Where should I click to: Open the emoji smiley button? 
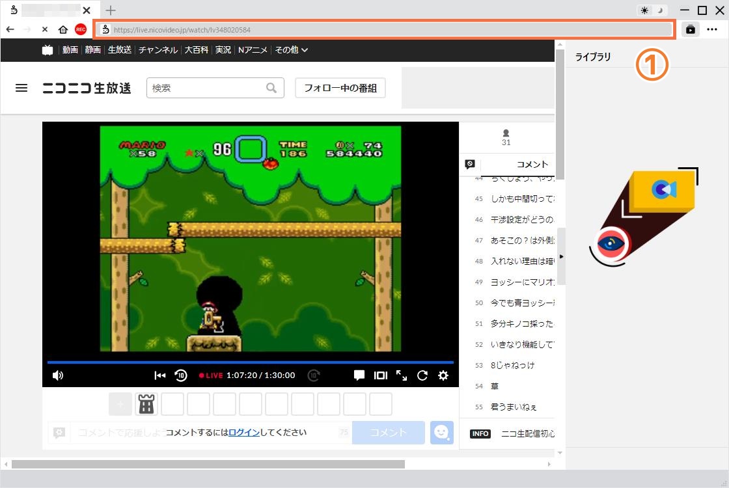(442, 433)
